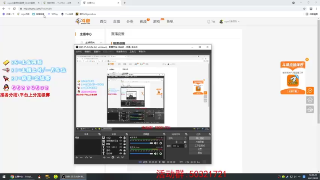Image resolution: width=320 pixels, height=180 pixels.
Task: Open transition properties gear icon
Action: click(x=185, y=142)
